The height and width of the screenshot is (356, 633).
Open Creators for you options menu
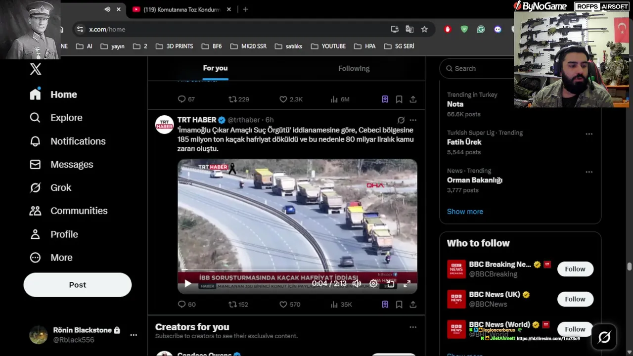point(413,327)
